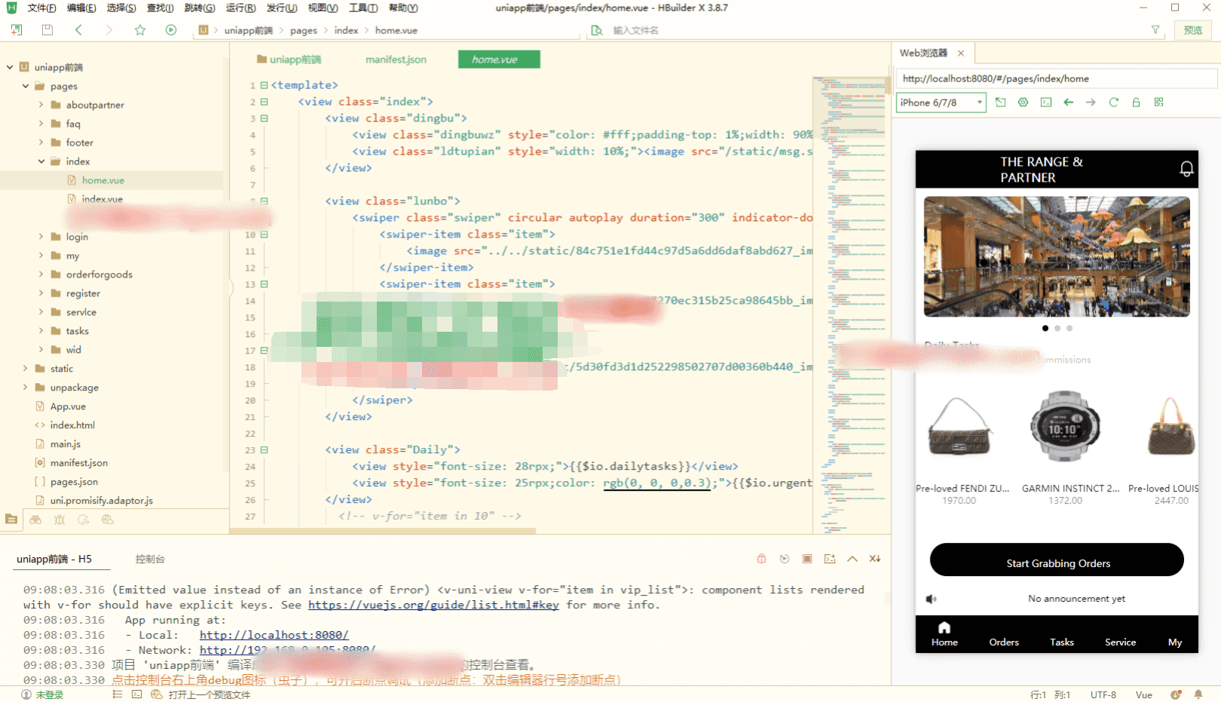Close the Web浏览器 tab
The width and height of the screenshot is (1221, 702).
tap(961, 53)
